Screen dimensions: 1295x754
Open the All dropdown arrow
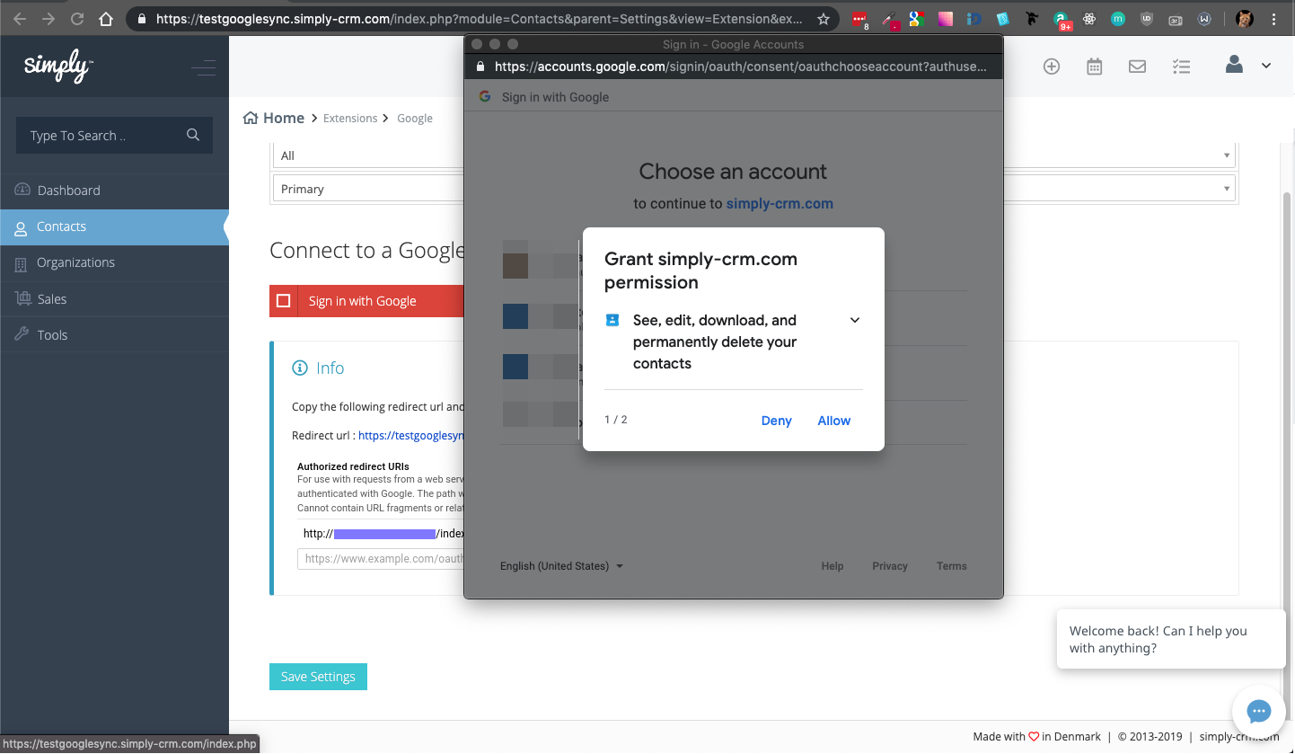[1227, 155]
